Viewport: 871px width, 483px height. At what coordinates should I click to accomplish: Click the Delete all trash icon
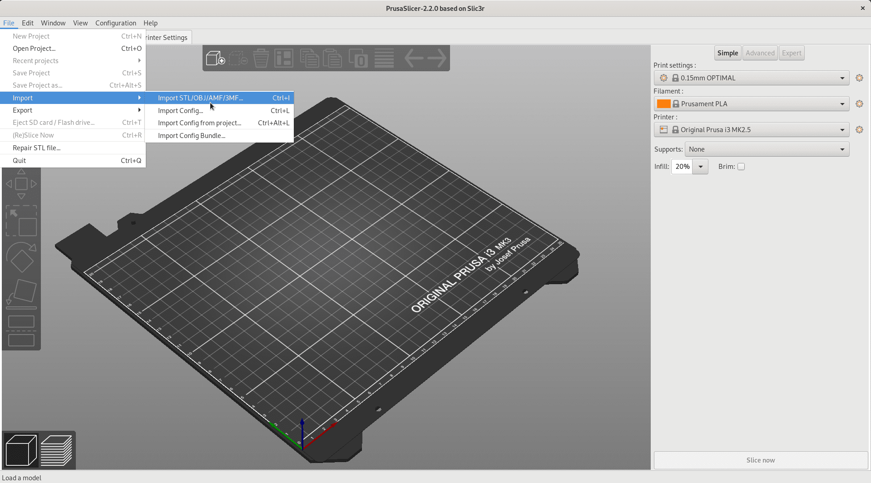(261, 58)
